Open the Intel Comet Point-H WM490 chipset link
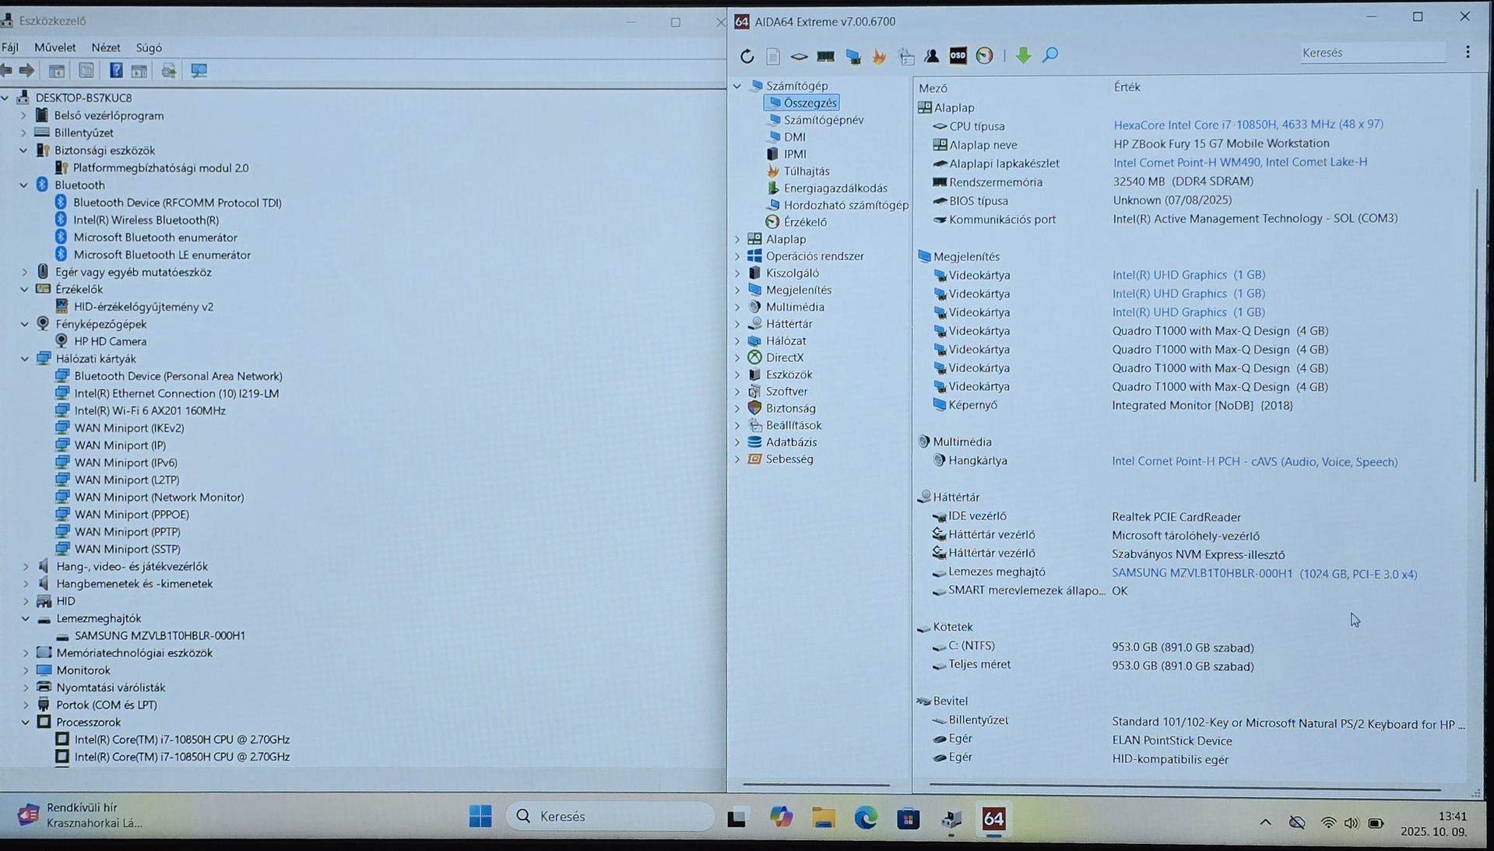 pyautogui.click(x=1240, y=162)
